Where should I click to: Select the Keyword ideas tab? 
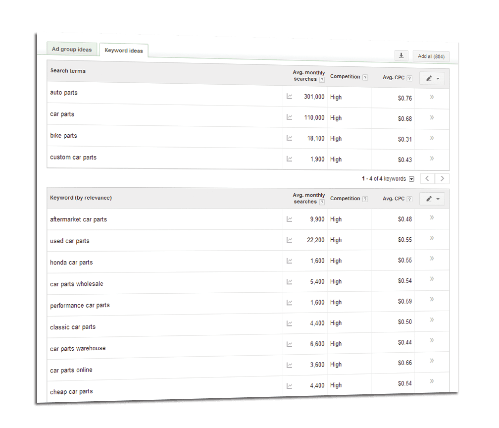click(x=123, y=51)
